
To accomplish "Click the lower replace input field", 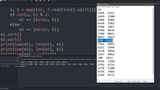I will tap(8, 61).
